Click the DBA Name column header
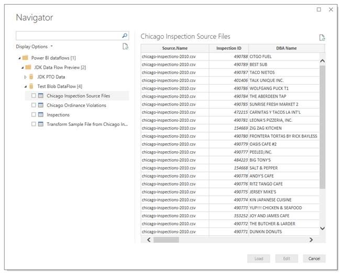 [x=286, y=48]
